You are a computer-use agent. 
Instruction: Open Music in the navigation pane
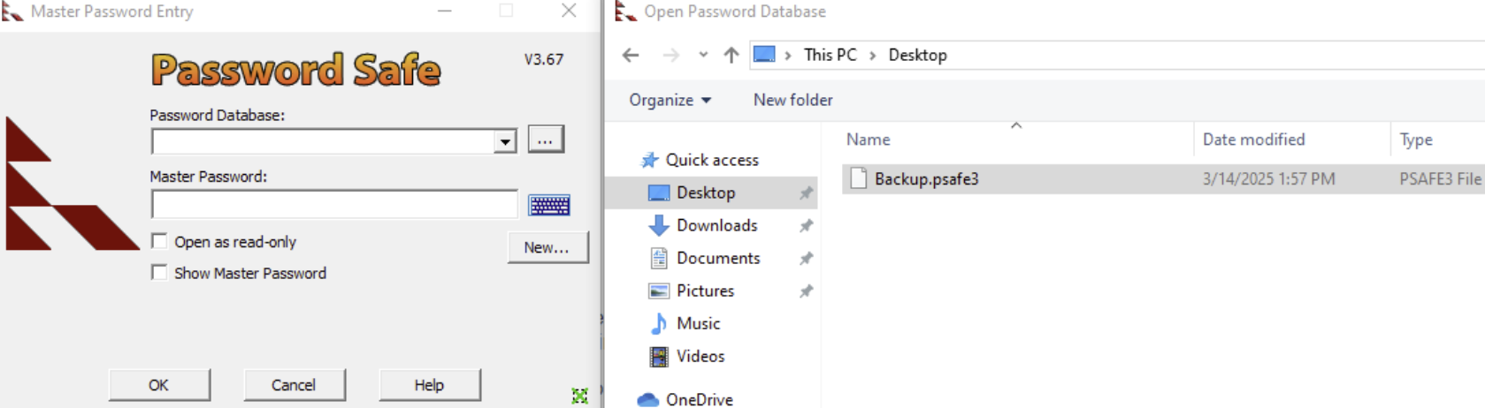tap(698, 323)
